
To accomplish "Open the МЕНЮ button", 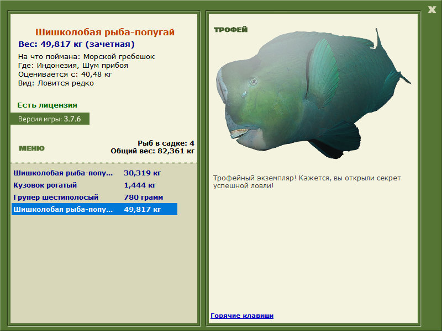I will pos(31,148).
